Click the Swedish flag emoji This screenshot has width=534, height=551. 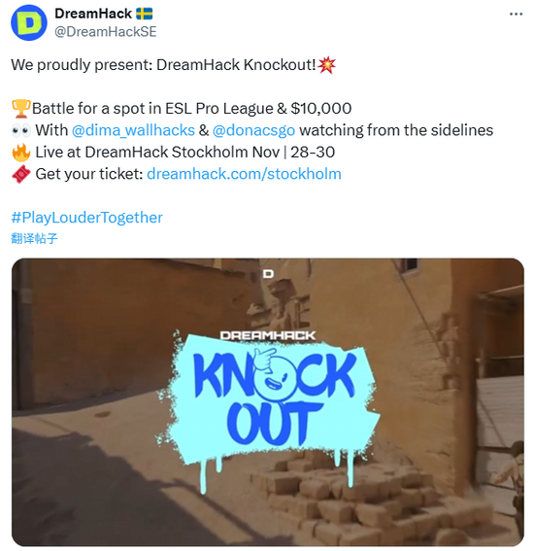tap(145, 14)
